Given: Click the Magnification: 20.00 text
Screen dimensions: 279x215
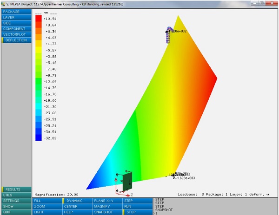Looking at the screenshot, I should (x=56, y=195).
